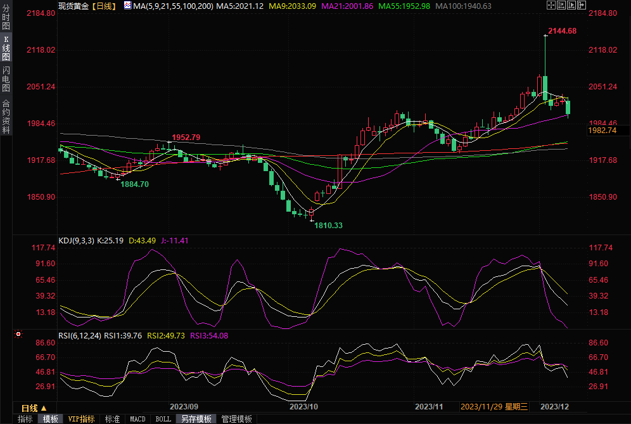Open the 合约资料 sidebar tab
This screenshot has height=424, width=631.
6,117
